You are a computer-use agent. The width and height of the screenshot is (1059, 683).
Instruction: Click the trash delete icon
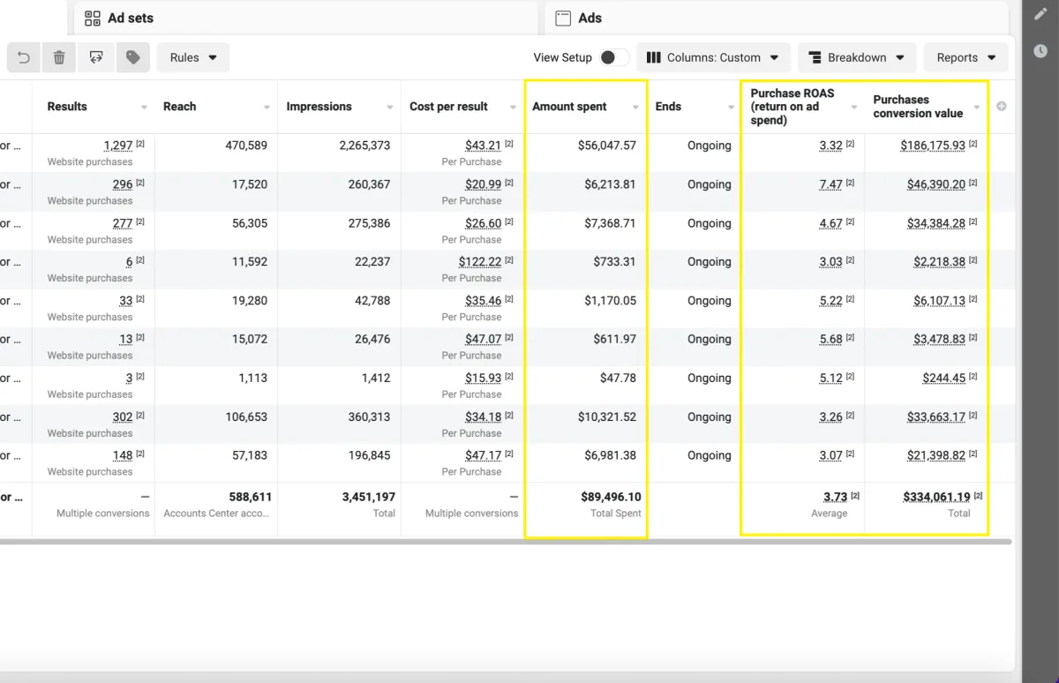click(59, 57)
